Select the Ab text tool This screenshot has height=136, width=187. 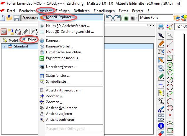[161, 110]
